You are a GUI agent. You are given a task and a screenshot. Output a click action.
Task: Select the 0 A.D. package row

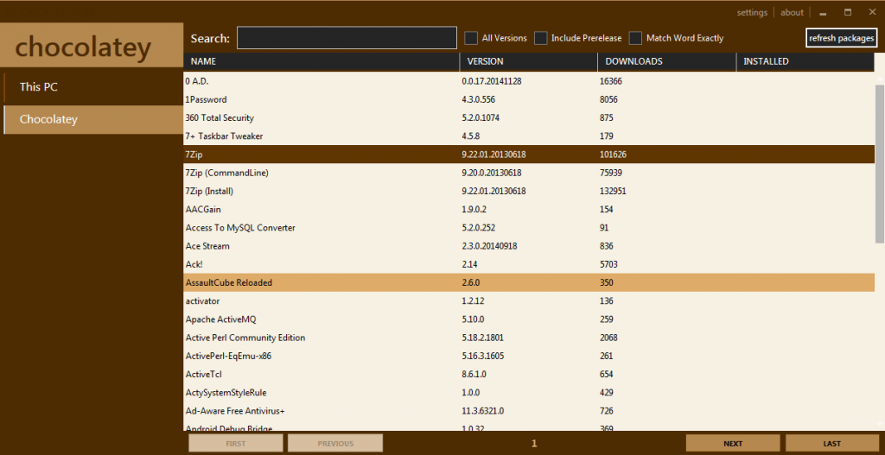pos(529,81)
